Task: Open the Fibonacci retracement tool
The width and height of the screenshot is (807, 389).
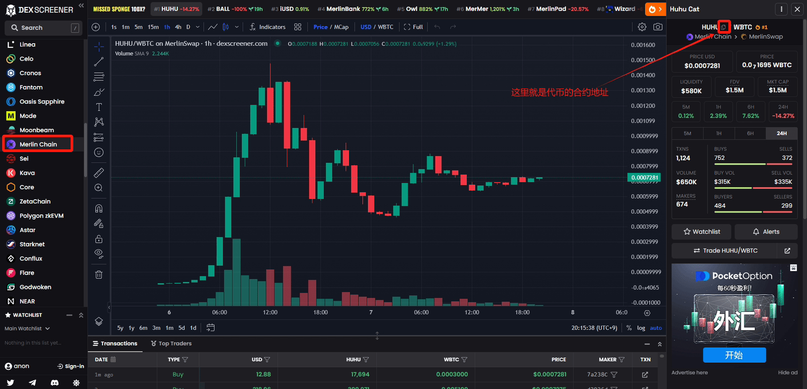Action: tap(99, 77)
